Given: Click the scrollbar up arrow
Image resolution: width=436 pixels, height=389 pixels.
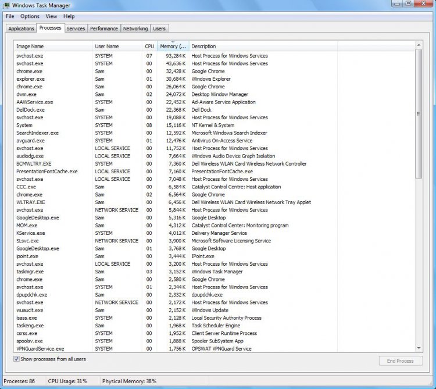Looking at the screenshot, I should coord(419,45).
